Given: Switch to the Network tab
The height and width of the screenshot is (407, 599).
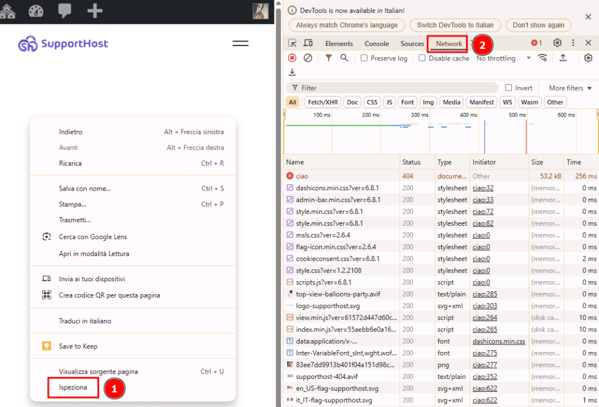Looking at the screenshot, I should (449, 43).
